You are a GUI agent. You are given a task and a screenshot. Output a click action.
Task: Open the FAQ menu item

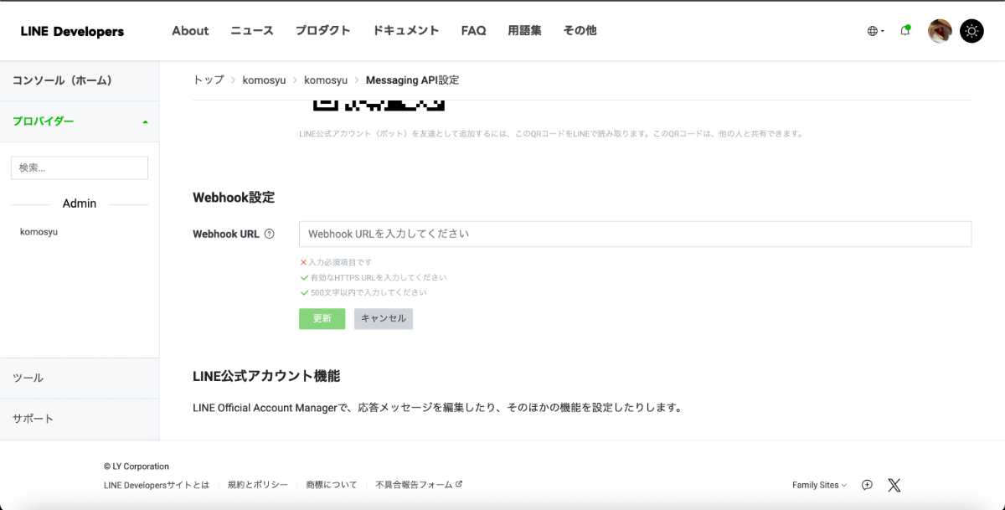473,31
